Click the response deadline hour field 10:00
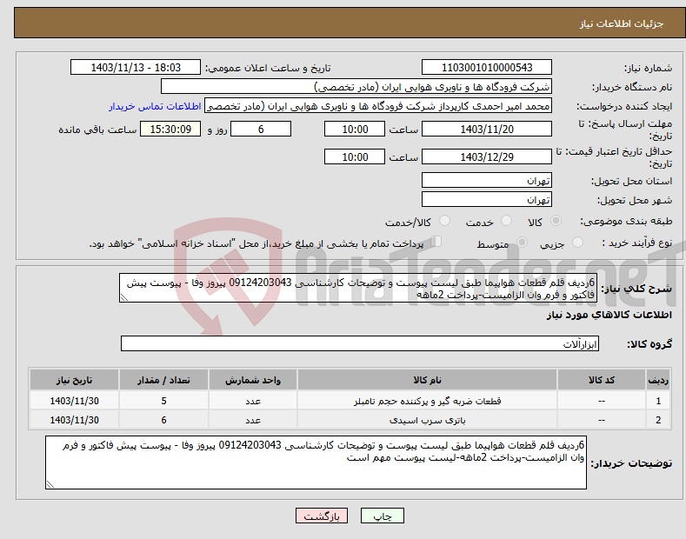This screenshot has width=686, height=539. 355,129
